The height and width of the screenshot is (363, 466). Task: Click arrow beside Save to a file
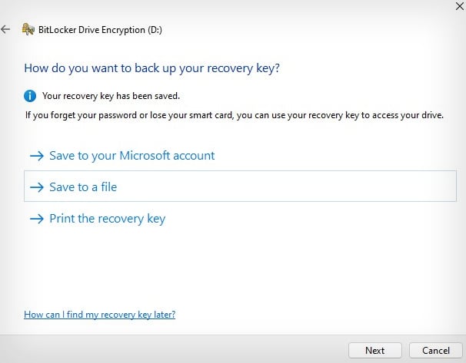point(37,187)
